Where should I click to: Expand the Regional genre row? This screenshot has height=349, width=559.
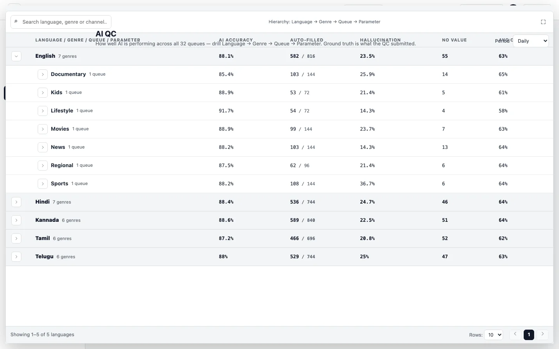click(43, 166)
